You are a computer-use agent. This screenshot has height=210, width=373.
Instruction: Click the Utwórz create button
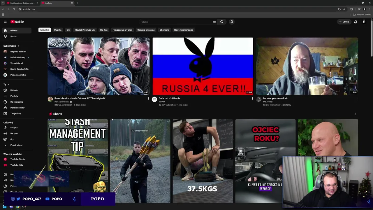[344, 22]
